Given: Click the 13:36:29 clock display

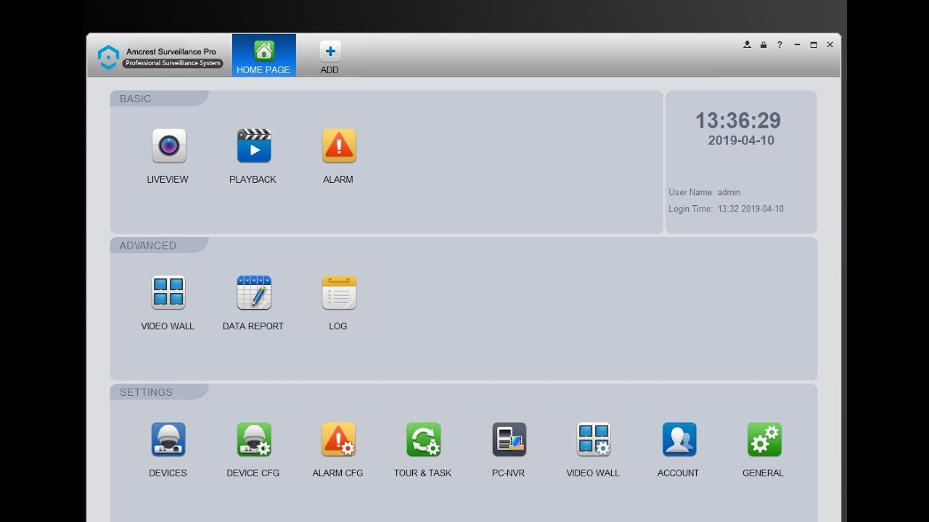Looking at the screenshot, I should pyautogui.click(x=738, y=120).
